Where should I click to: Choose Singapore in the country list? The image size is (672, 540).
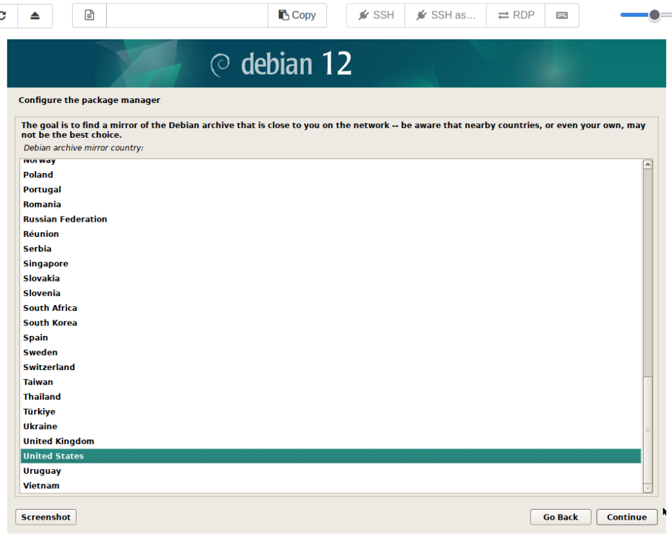(46, 263)
